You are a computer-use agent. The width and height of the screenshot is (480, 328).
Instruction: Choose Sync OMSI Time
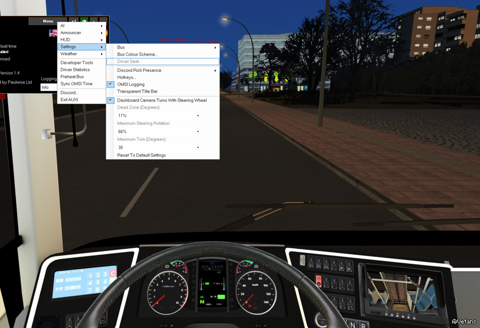tap(82, 84)
